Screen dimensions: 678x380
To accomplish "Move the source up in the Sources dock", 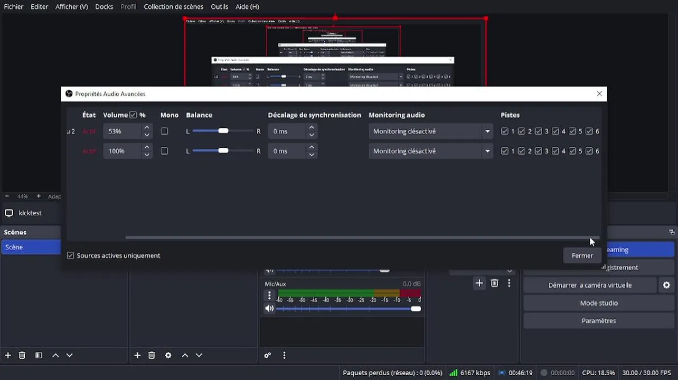I will 185,355.
